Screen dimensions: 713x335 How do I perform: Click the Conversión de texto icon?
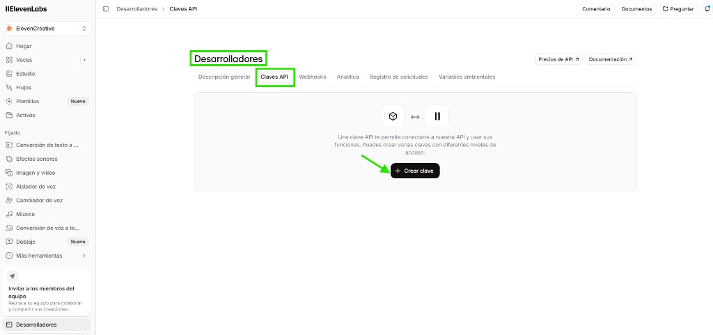9,146
